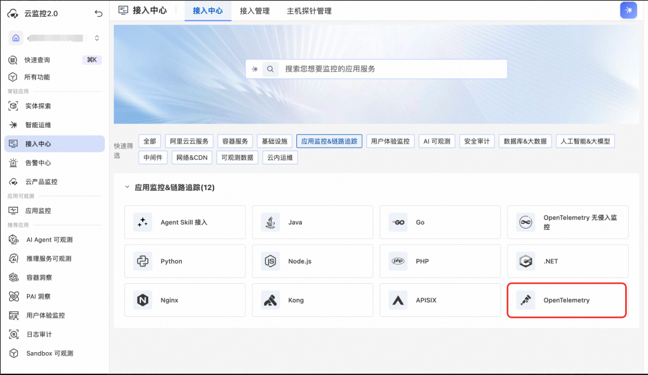The image size is (648, 375).
Task: Filter by 网络&CDN
Action: pyautogui.click(x=192, y=158)
